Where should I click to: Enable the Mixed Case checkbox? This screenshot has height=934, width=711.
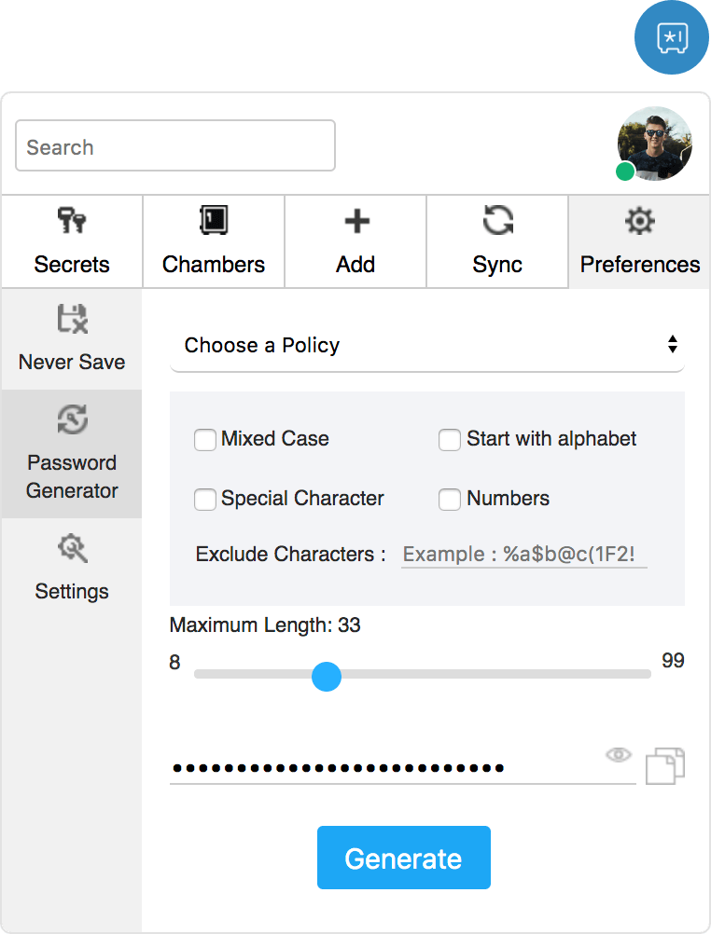(204, 440)
